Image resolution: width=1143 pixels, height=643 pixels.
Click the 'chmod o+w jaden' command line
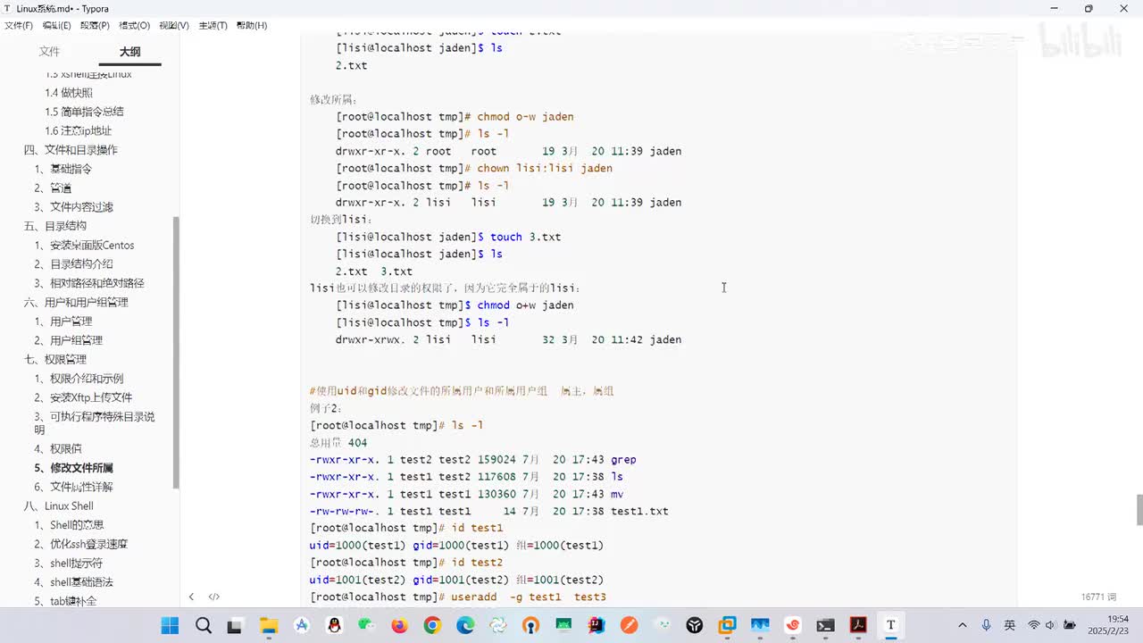coord(455,305)
